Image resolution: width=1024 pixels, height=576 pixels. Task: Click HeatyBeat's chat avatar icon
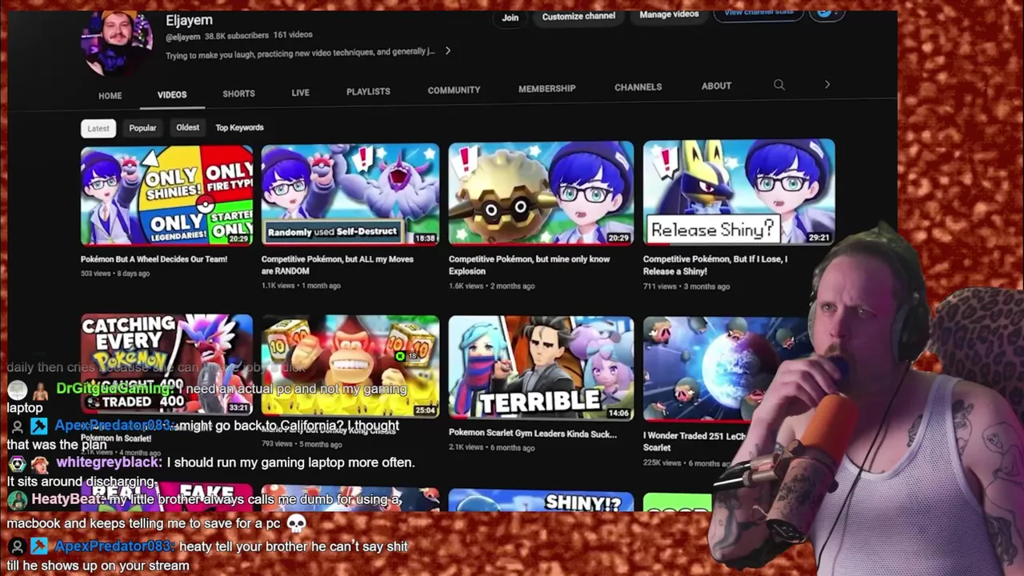(18, 500)
